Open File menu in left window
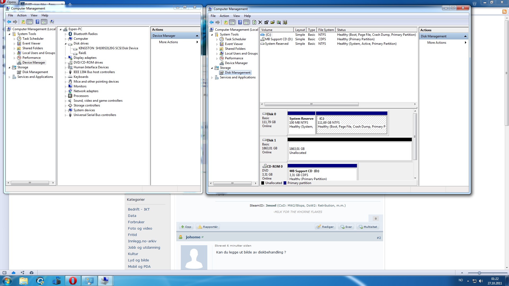This screenshot has height=286, width=509. point(11,15)
